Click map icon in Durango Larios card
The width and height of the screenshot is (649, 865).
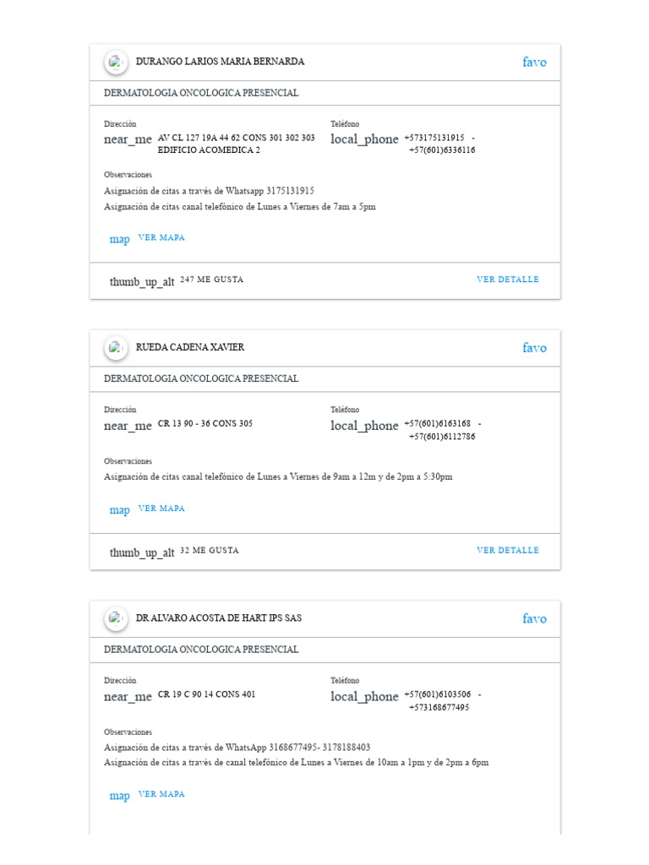click(x=119, y=239)
